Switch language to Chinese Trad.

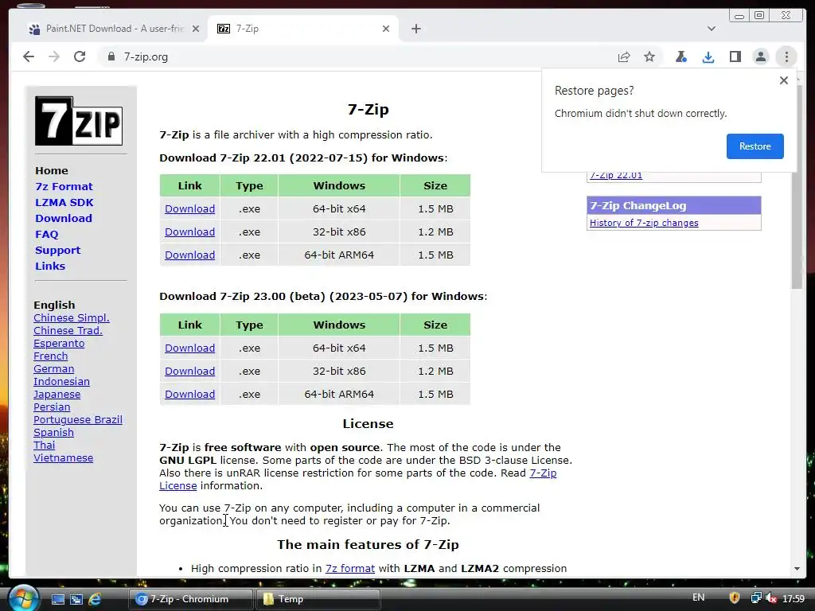point(68,330)
